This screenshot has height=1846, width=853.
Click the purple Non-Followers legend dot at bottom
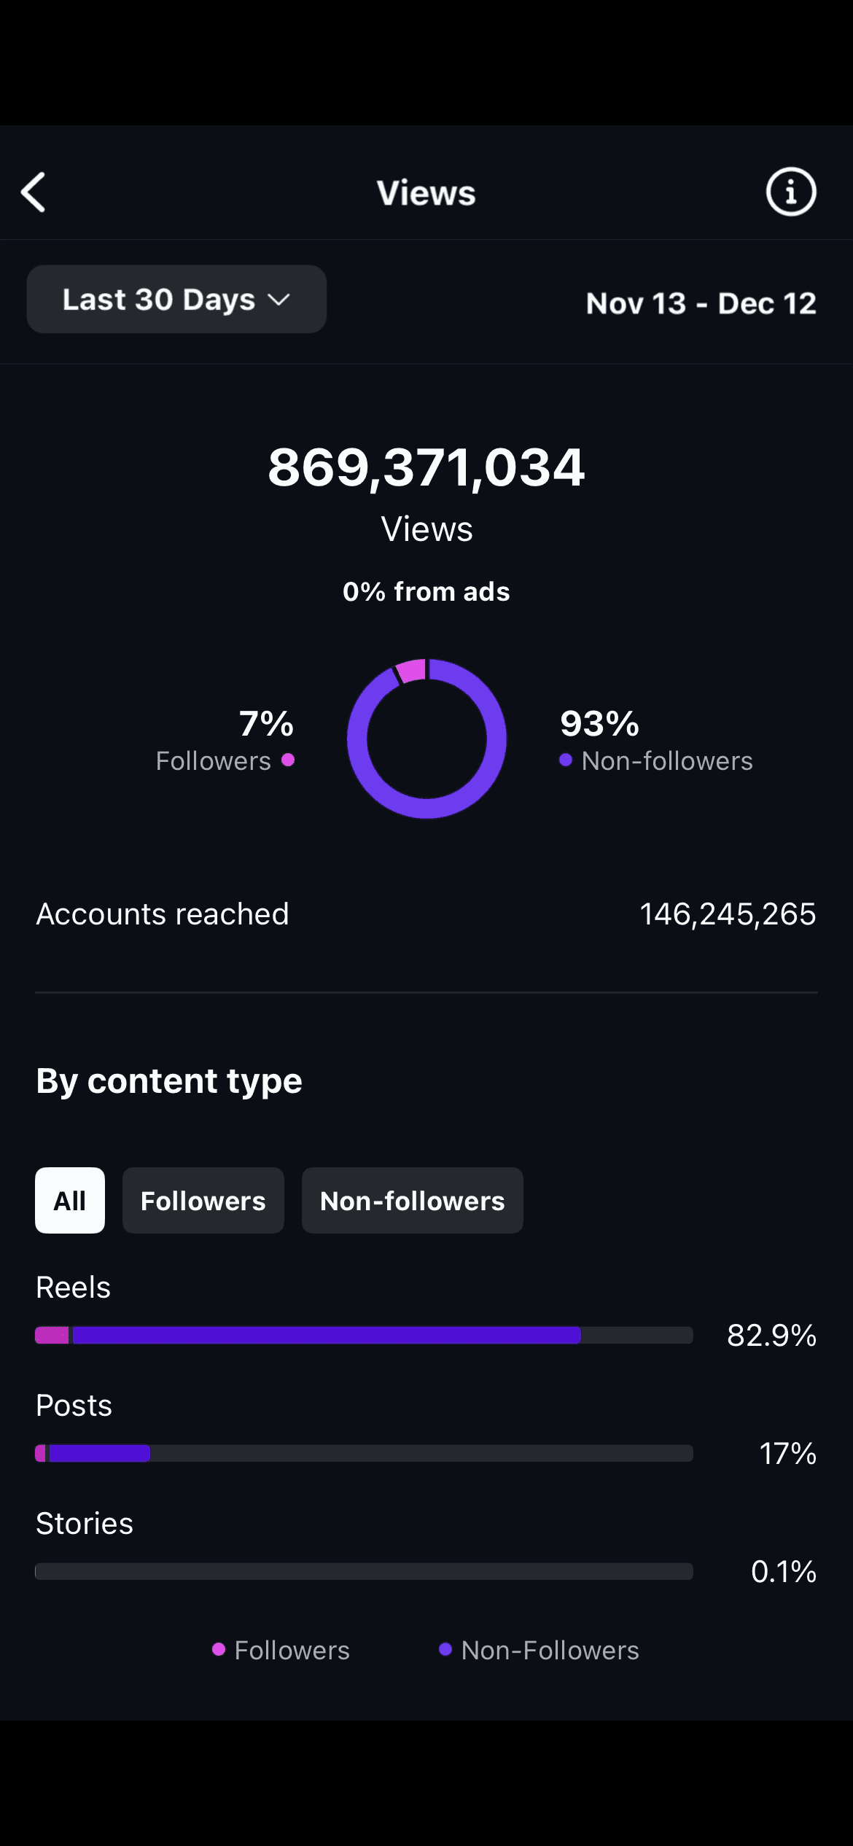click(445, 1650)
